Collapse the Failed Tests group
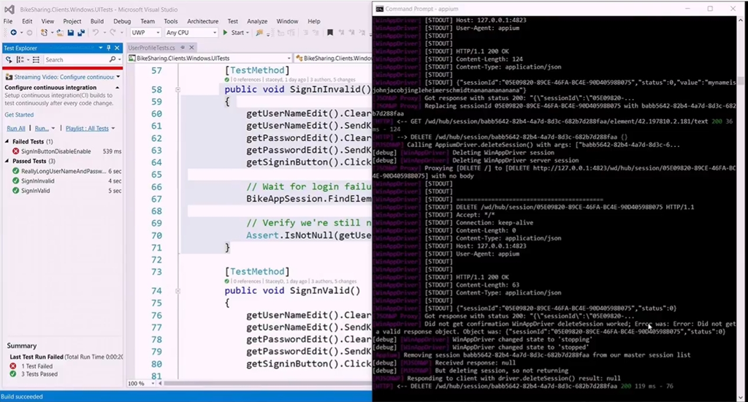 tap(7, 142)
